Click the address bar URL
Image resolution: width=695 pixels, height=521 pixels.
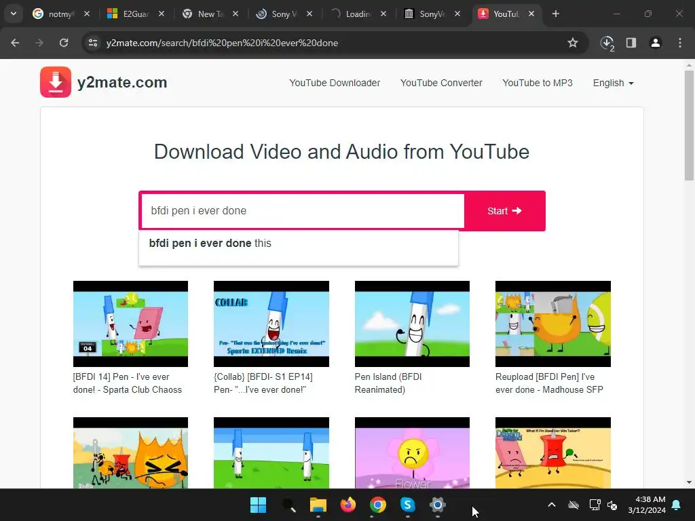tap(222, 43)
